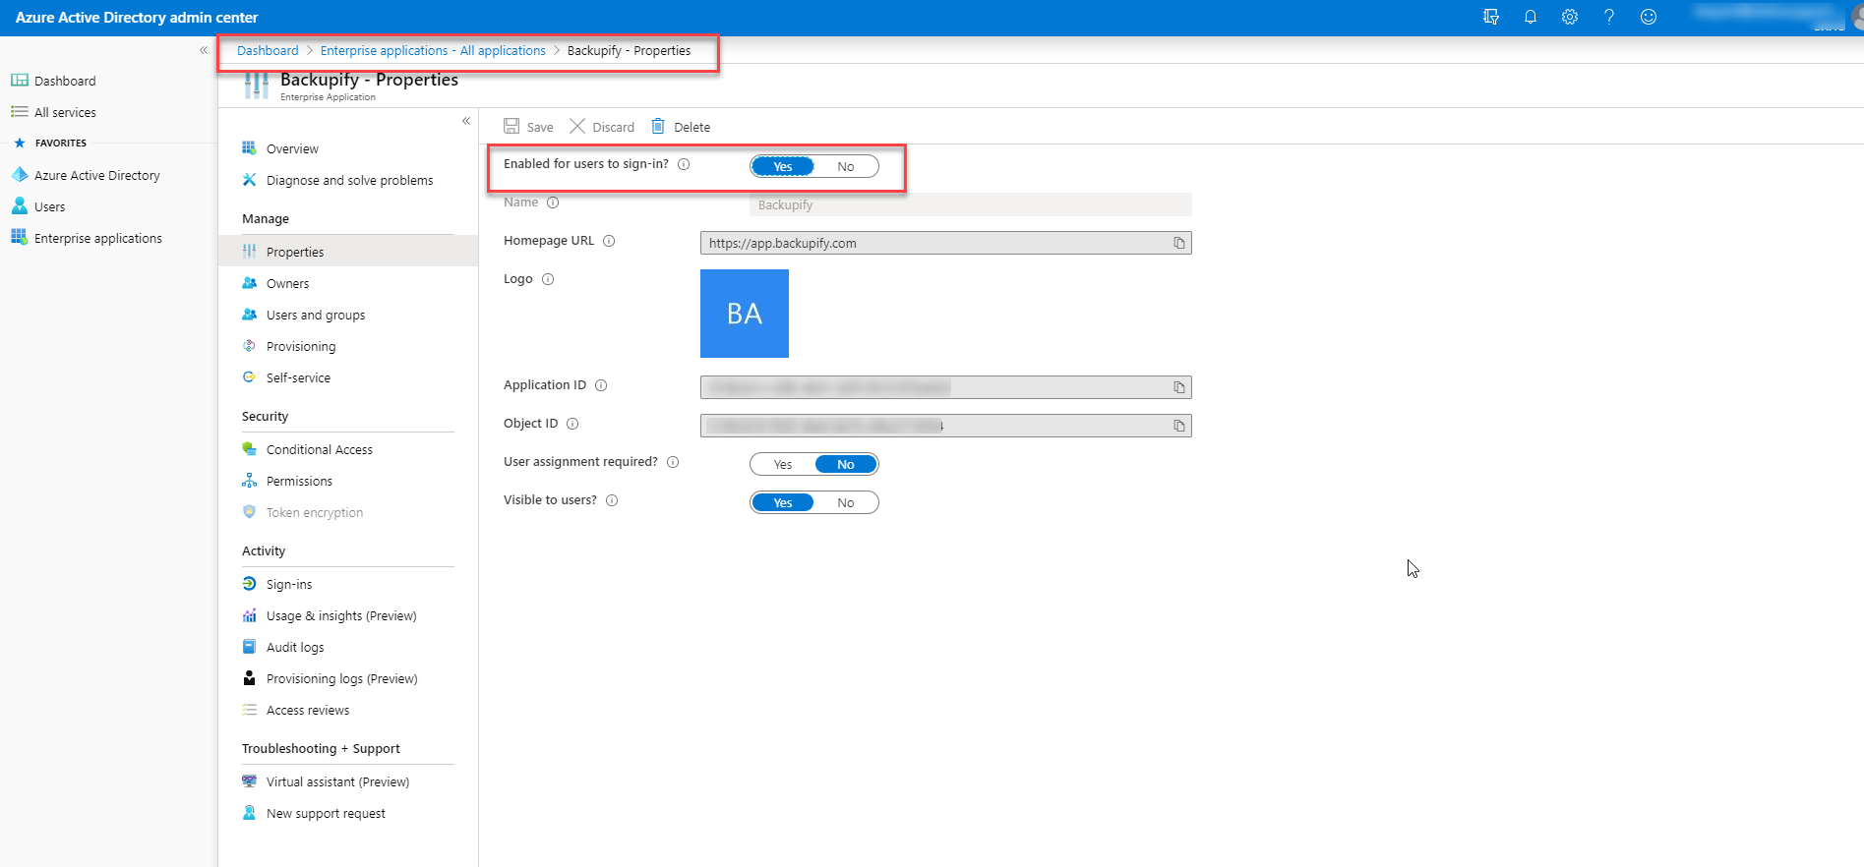The width and height of the screenshot is (1864, 867).
Task: Copy the Object ID to clipboard
Action: click(x=1178, y=426)
